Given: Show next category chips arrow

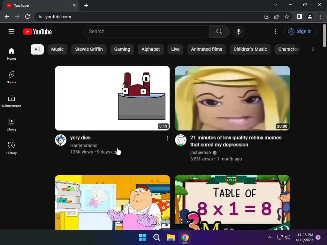Looking at the screenshot, I should (x=313, y=49).
